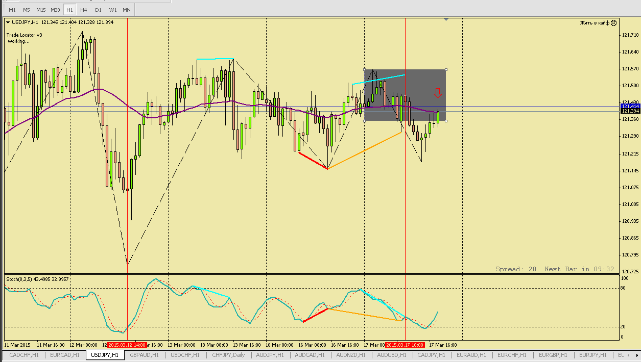The width and height of the screenshot is (641, 362).
Task: Open the CADCHF,H1 chart tab
Action: 24,355
